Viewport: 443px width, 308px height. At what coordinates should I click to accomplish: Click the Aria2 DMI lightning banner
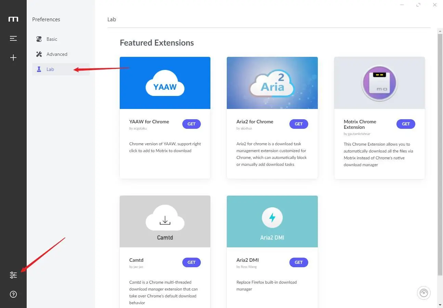(x=272, y=221)
